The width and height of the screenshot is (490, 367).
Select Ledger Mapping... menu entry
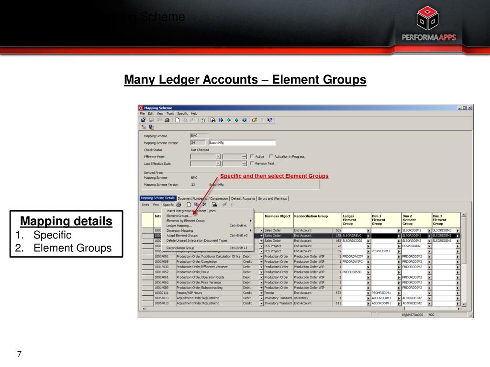click(x=208, y=226)
